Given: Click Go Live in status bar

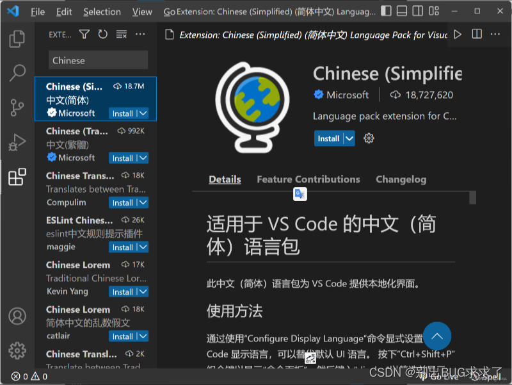Looking at the screenshot, I should click(x=440, y=377).
